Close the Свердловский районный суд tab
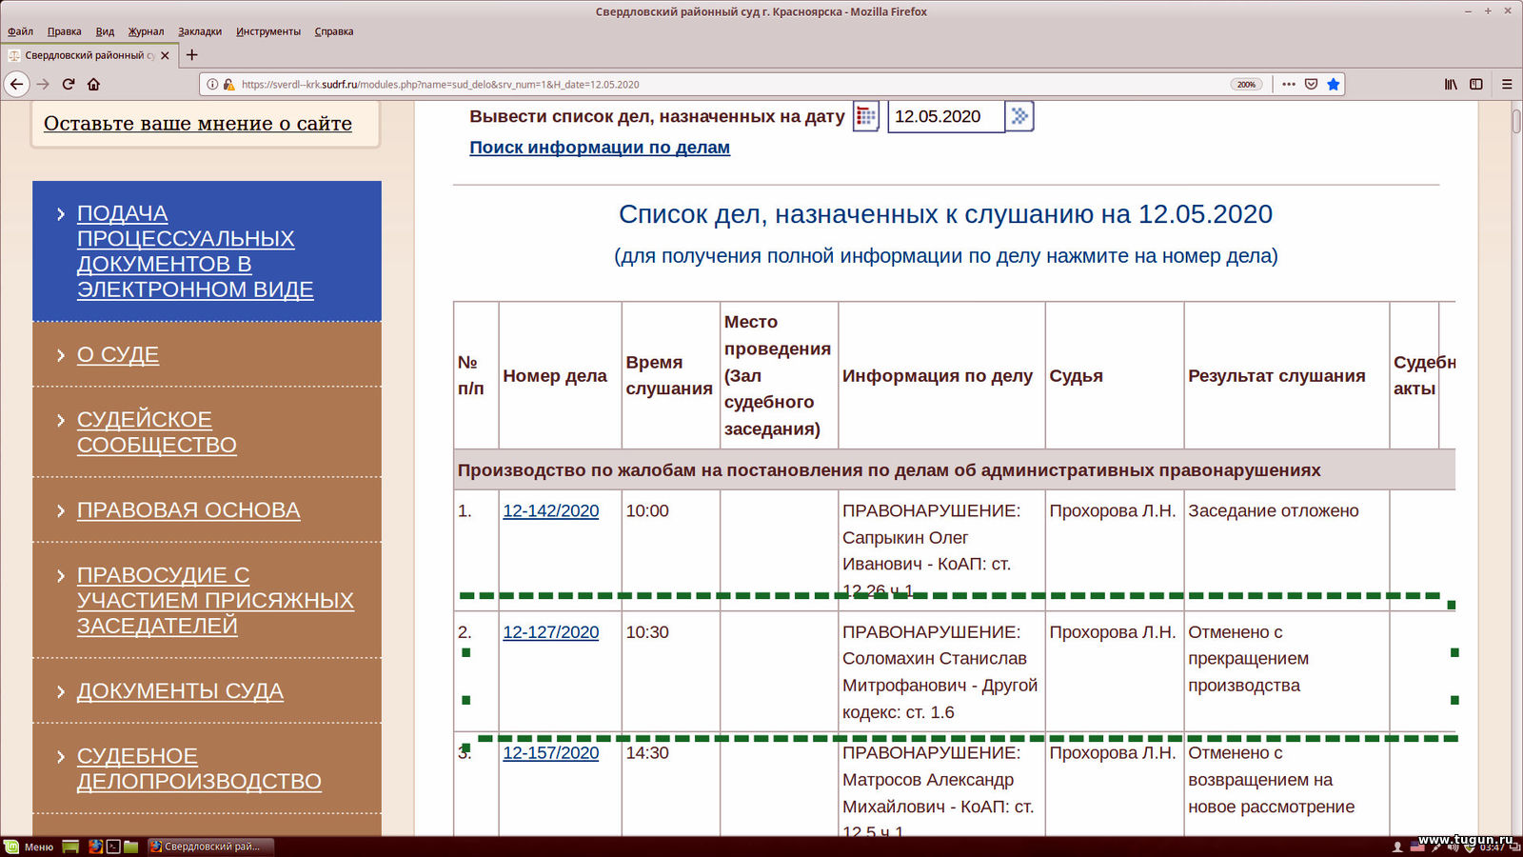Viewport: 1523px width, 857px height. pos(165,55)
